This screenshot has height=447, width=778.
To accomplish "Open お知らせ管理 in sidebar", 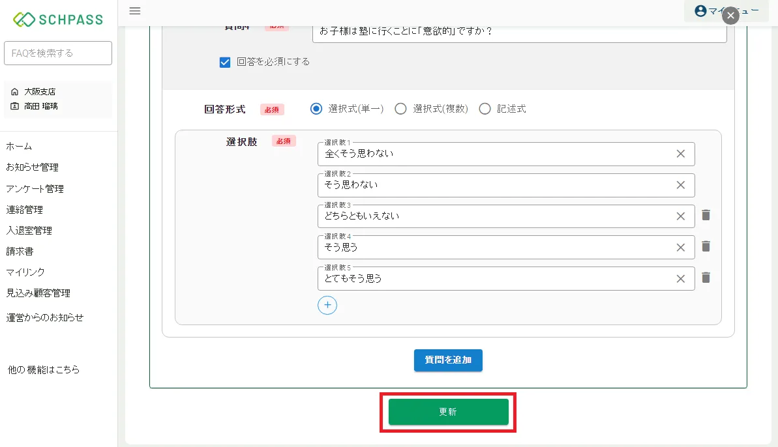I will (x=32, y=167).
